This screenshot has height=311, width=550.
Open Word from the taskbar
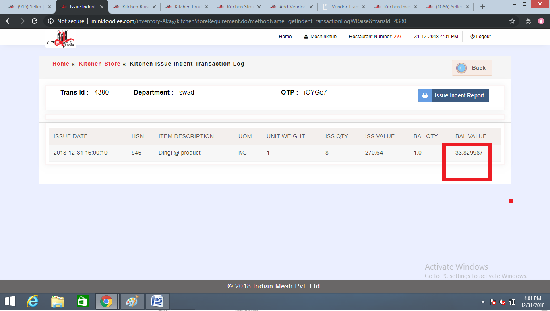coord(157,301)
